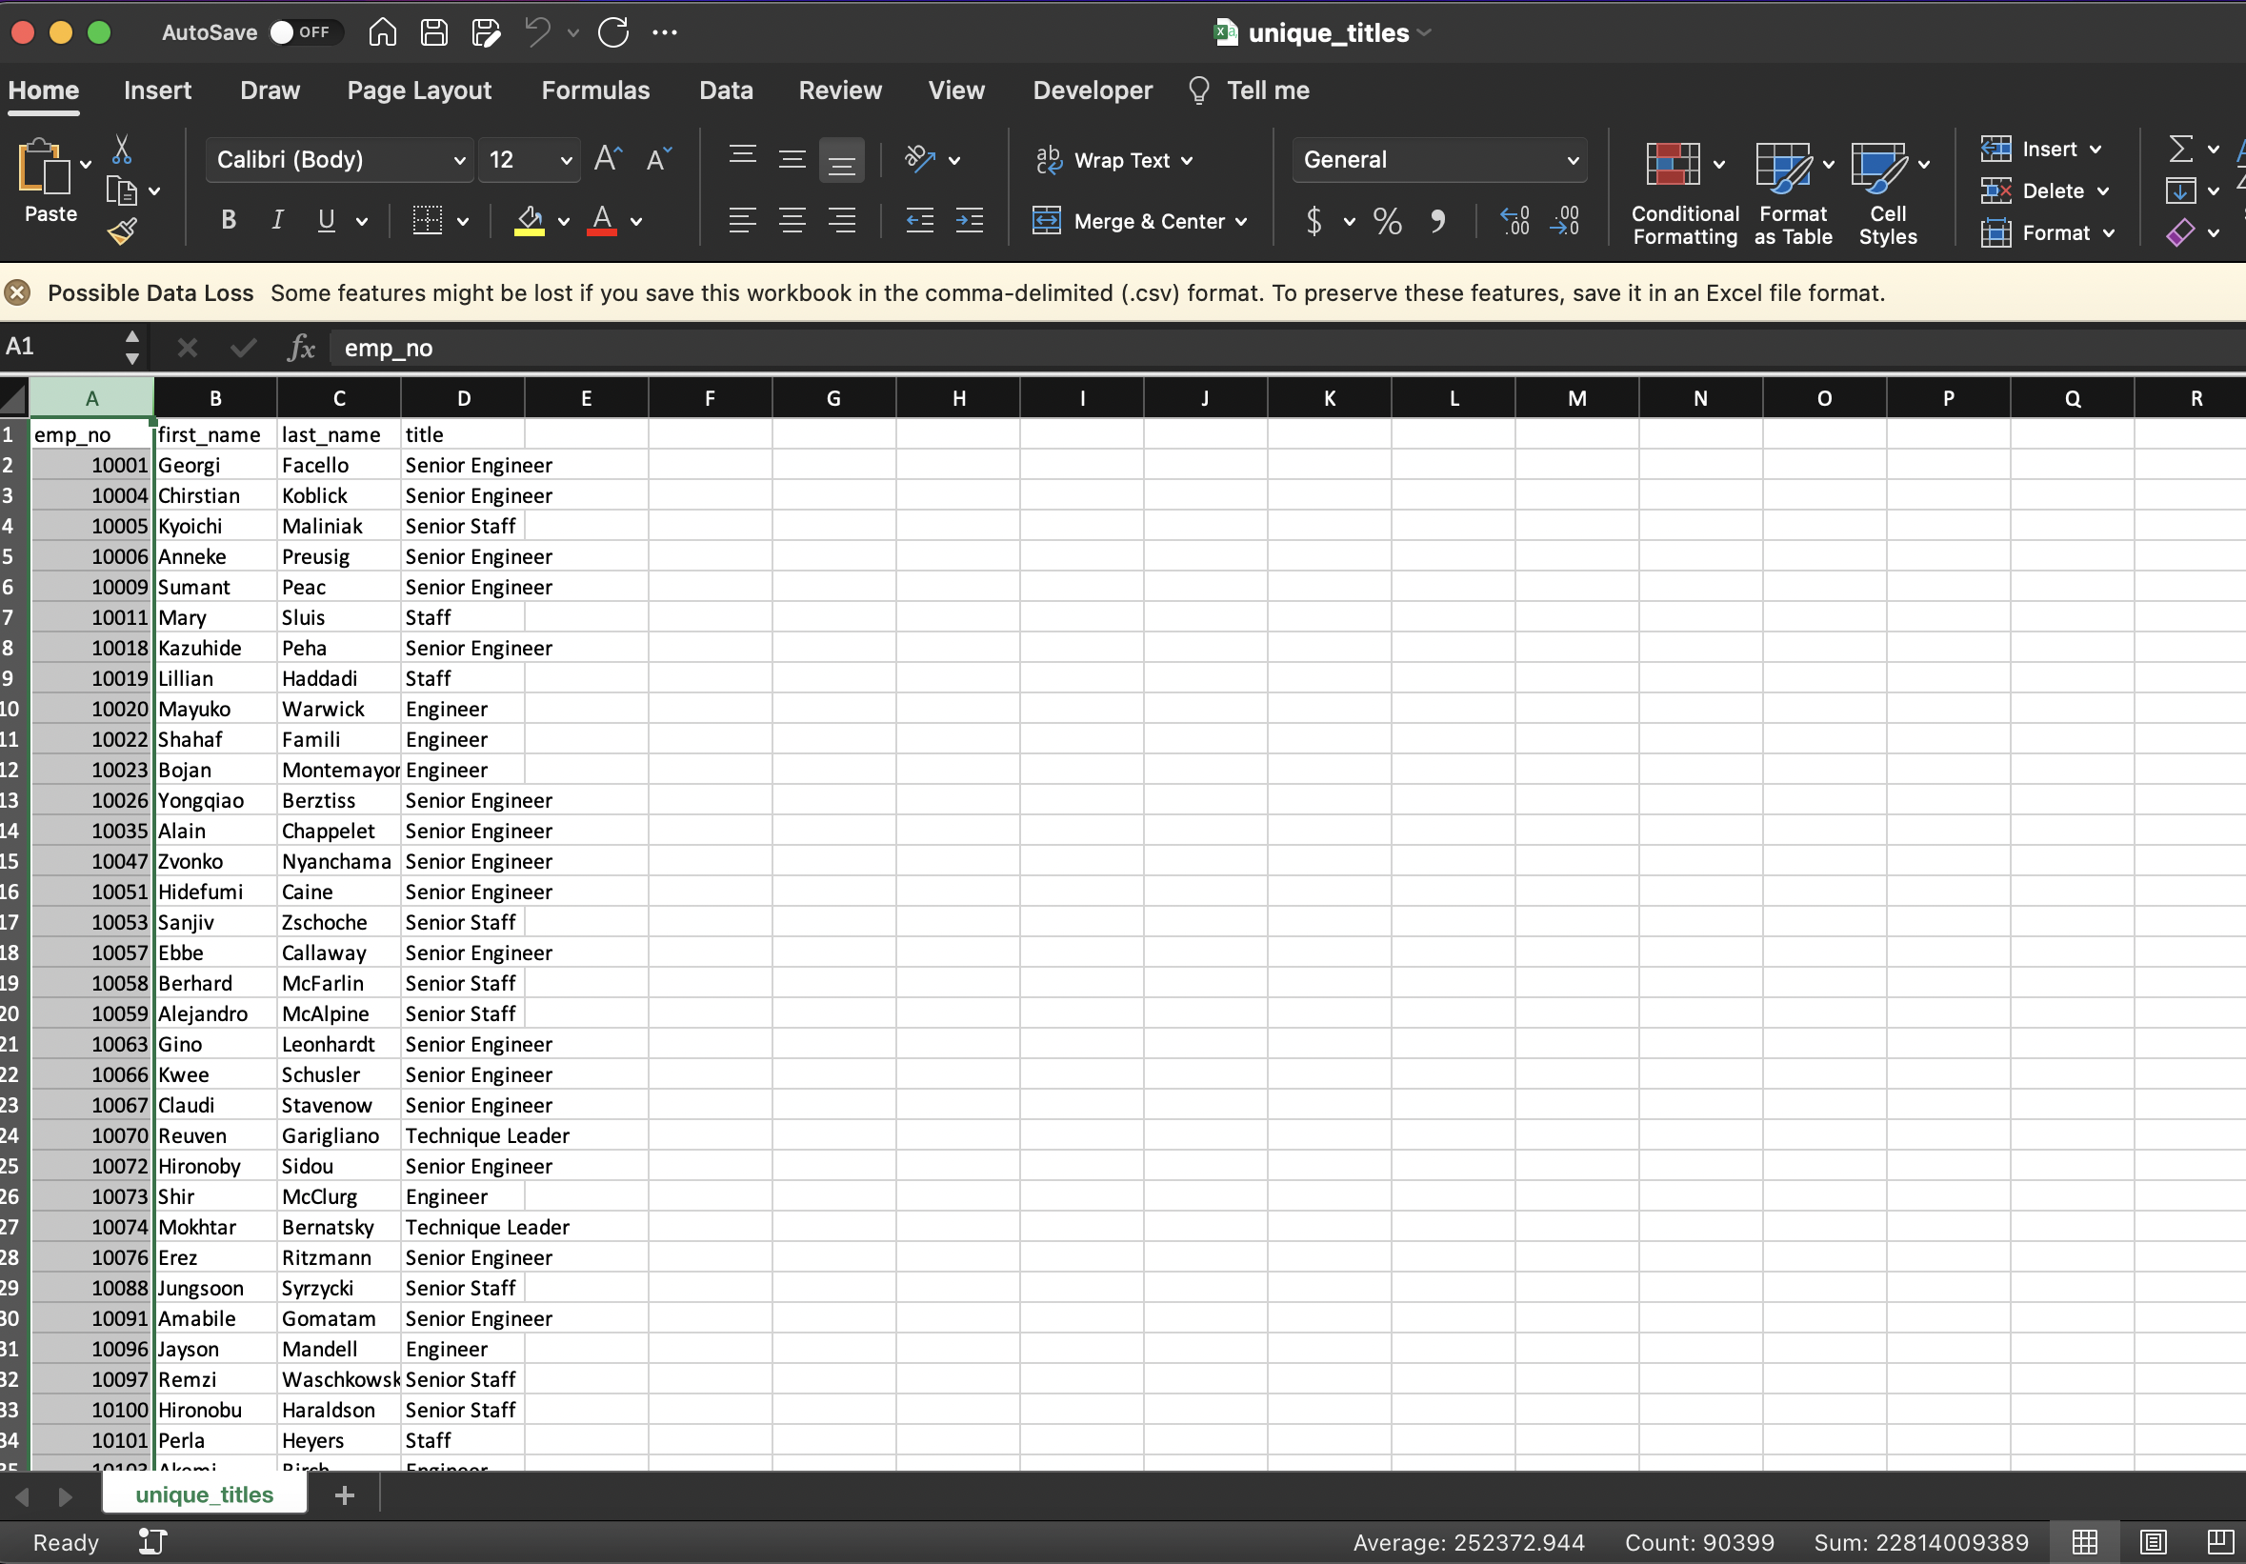
Task: Expand Merge & Center dropdown arrow
Action: (1241, 222)
